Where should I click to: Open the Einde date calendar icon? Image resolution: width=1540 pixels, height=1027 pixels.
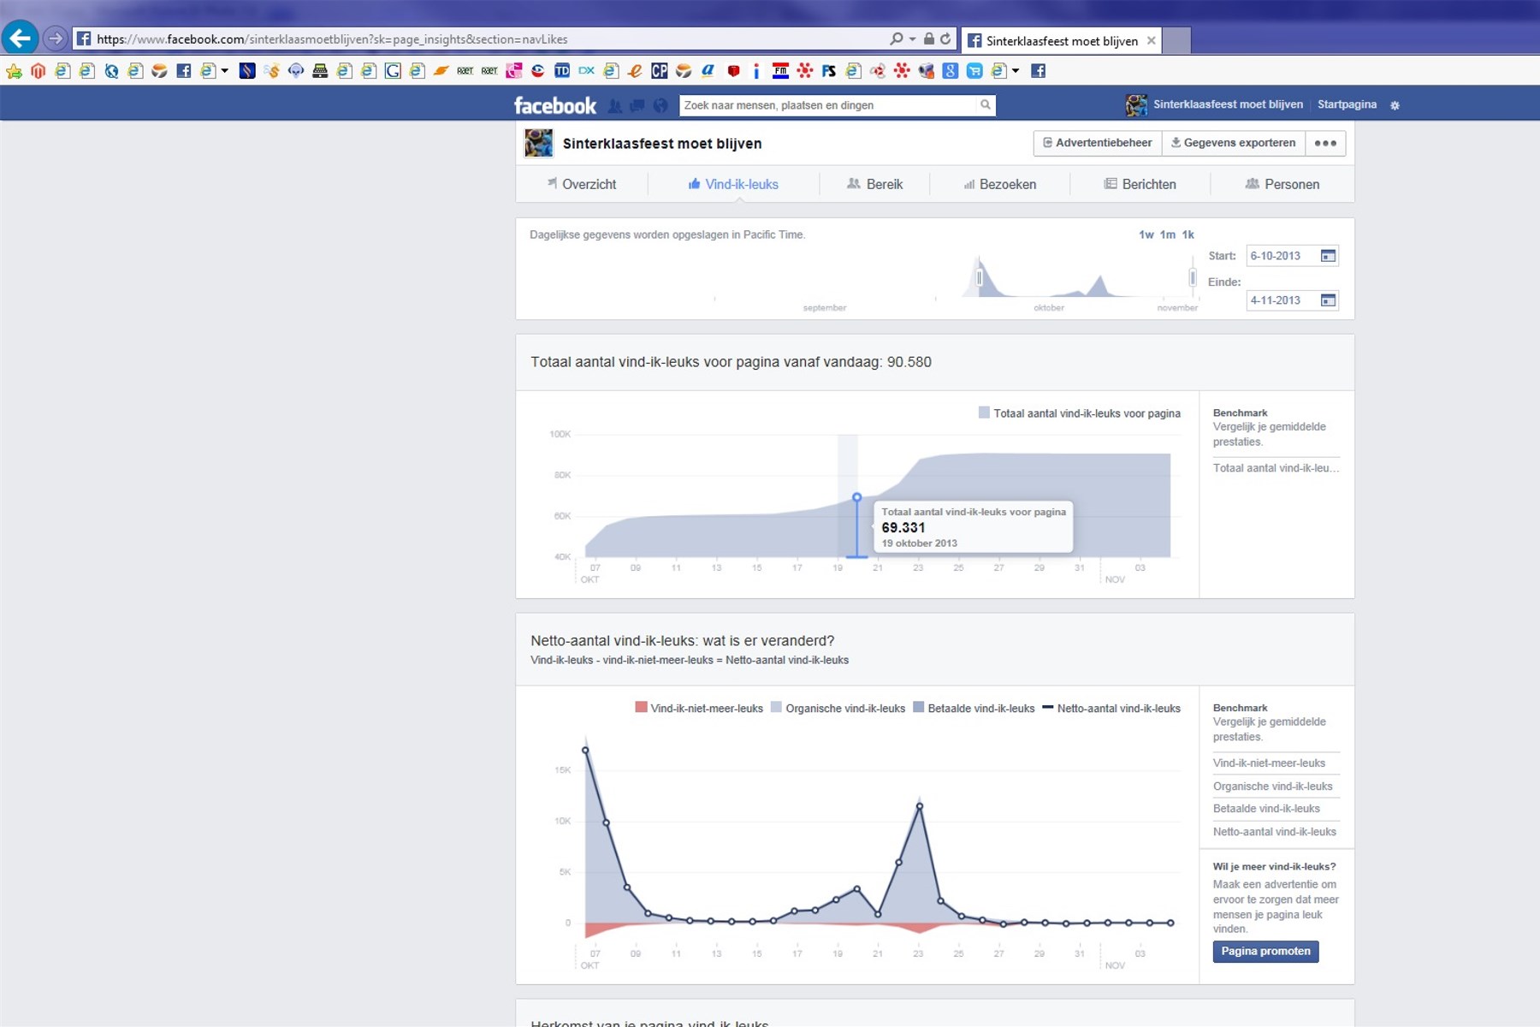point(1328,300)
